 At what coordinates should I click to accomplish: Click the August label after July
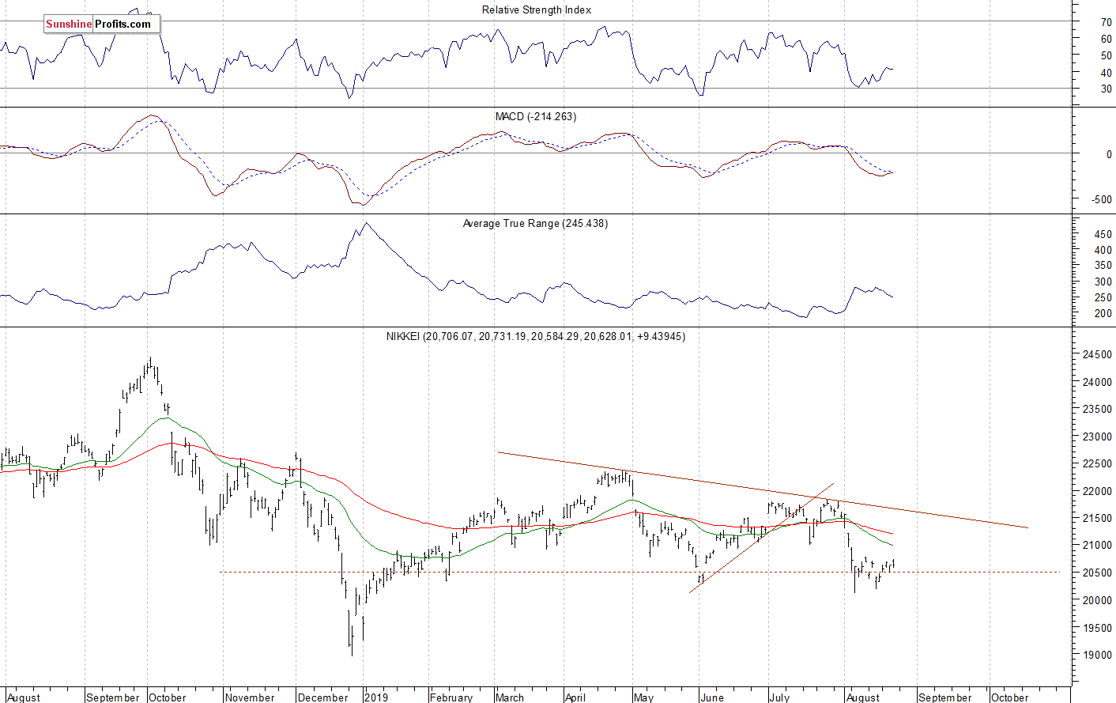tap(863, 697)
